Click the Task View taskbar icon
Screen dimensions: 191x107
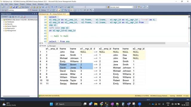click(x=85, y=104)
